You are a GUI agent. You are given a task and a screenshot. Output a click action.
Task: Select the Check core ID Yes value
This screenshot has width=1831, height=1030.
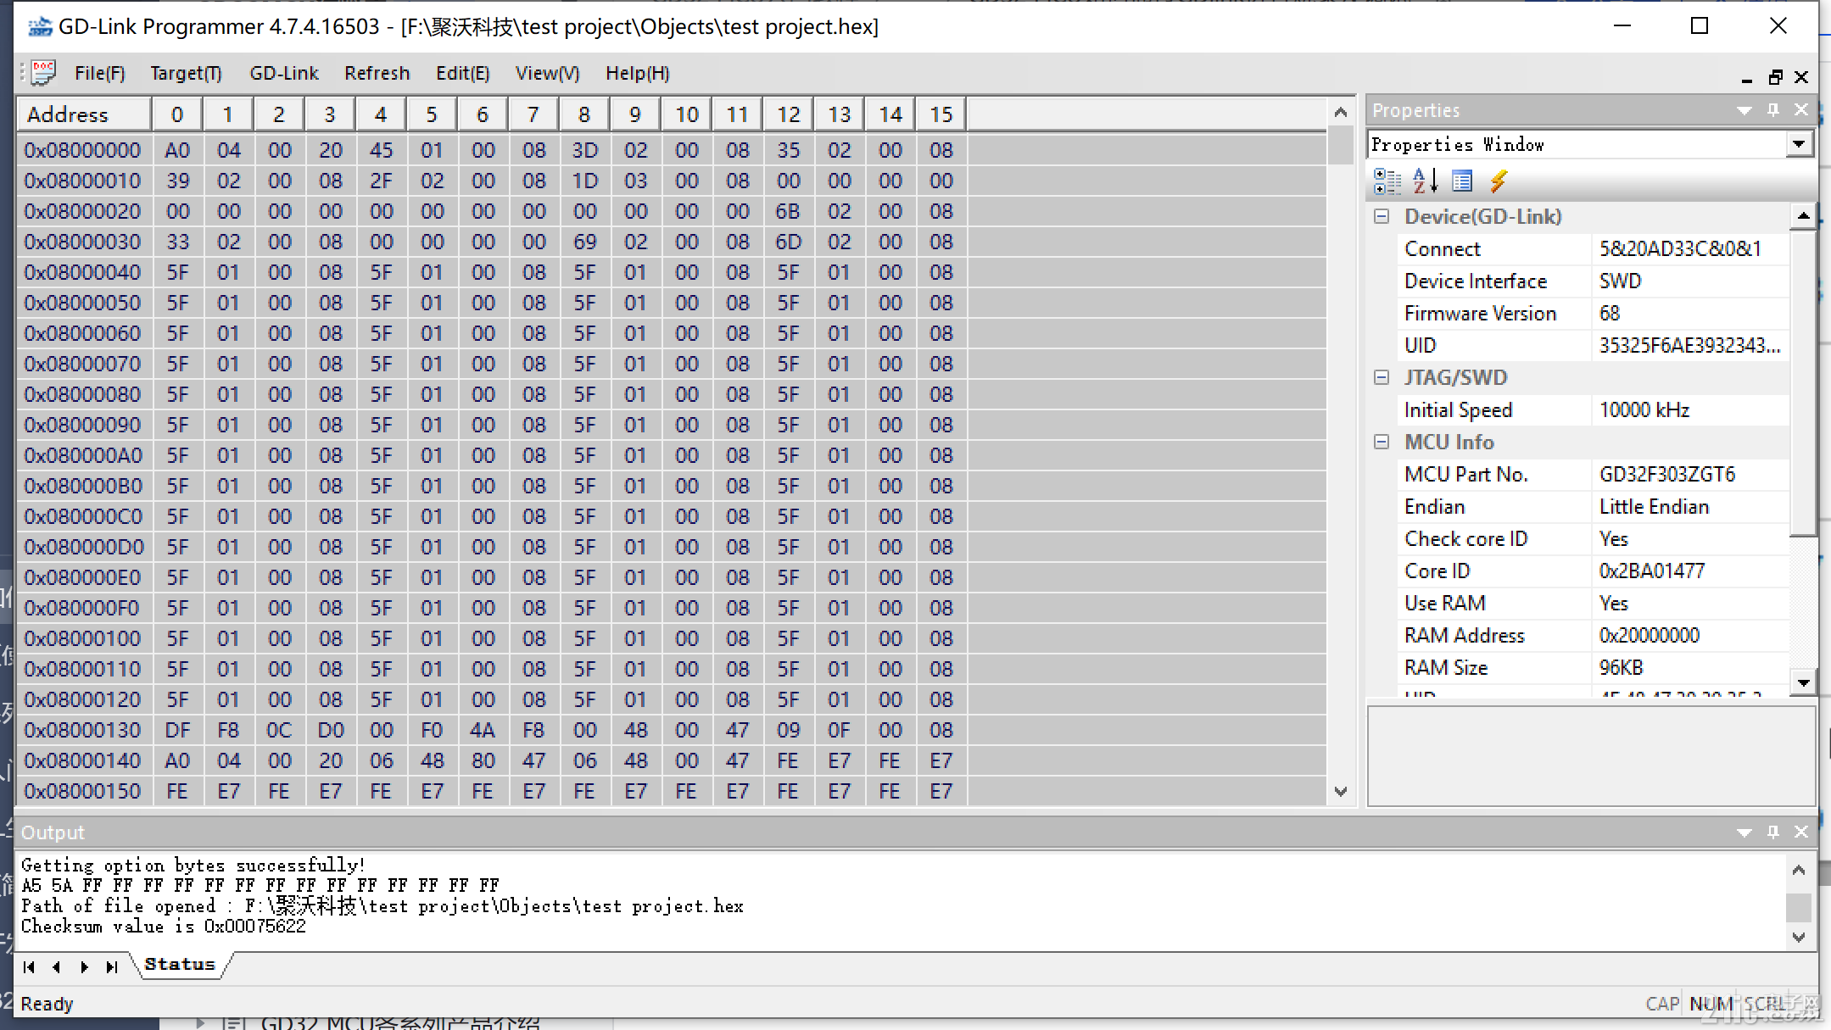1689,538
